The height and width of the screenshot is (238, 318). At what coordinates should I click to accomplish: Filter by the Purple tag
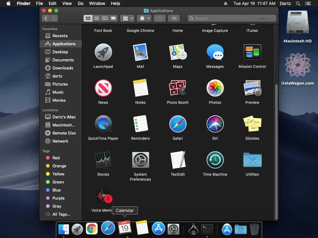coord(61,198)
